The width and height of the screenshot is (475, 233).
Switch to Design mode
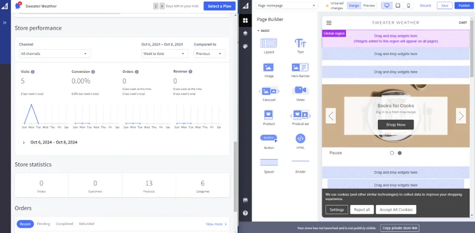point(354,6)
